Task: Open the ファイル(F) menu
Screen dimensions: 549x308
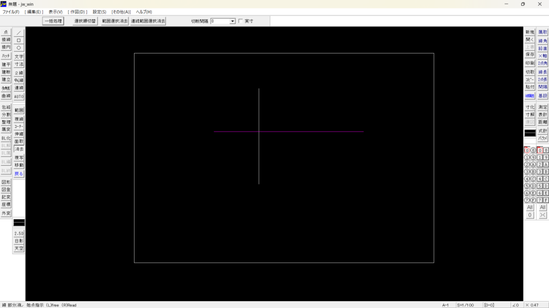Action: pos(11,12)
